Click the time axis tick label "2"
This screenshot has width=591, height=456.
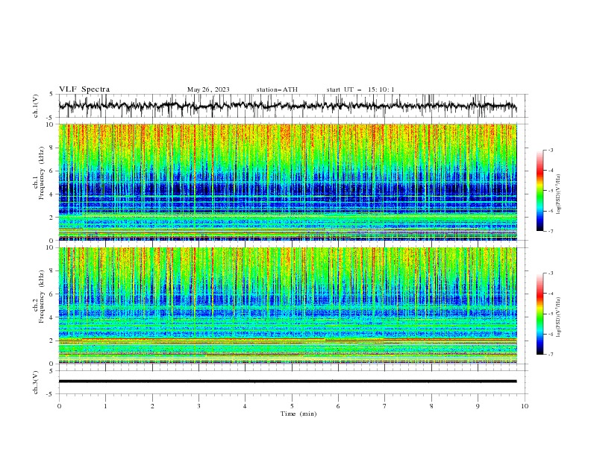pos(152,406)
